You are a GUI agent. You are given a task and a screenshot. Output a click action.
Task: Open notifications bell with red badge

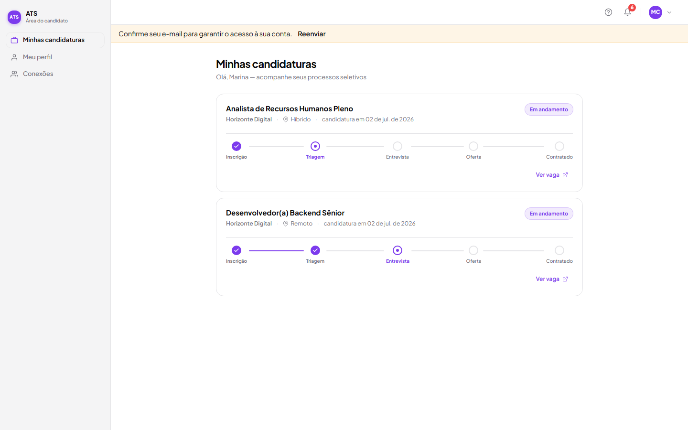coord(628,12)
